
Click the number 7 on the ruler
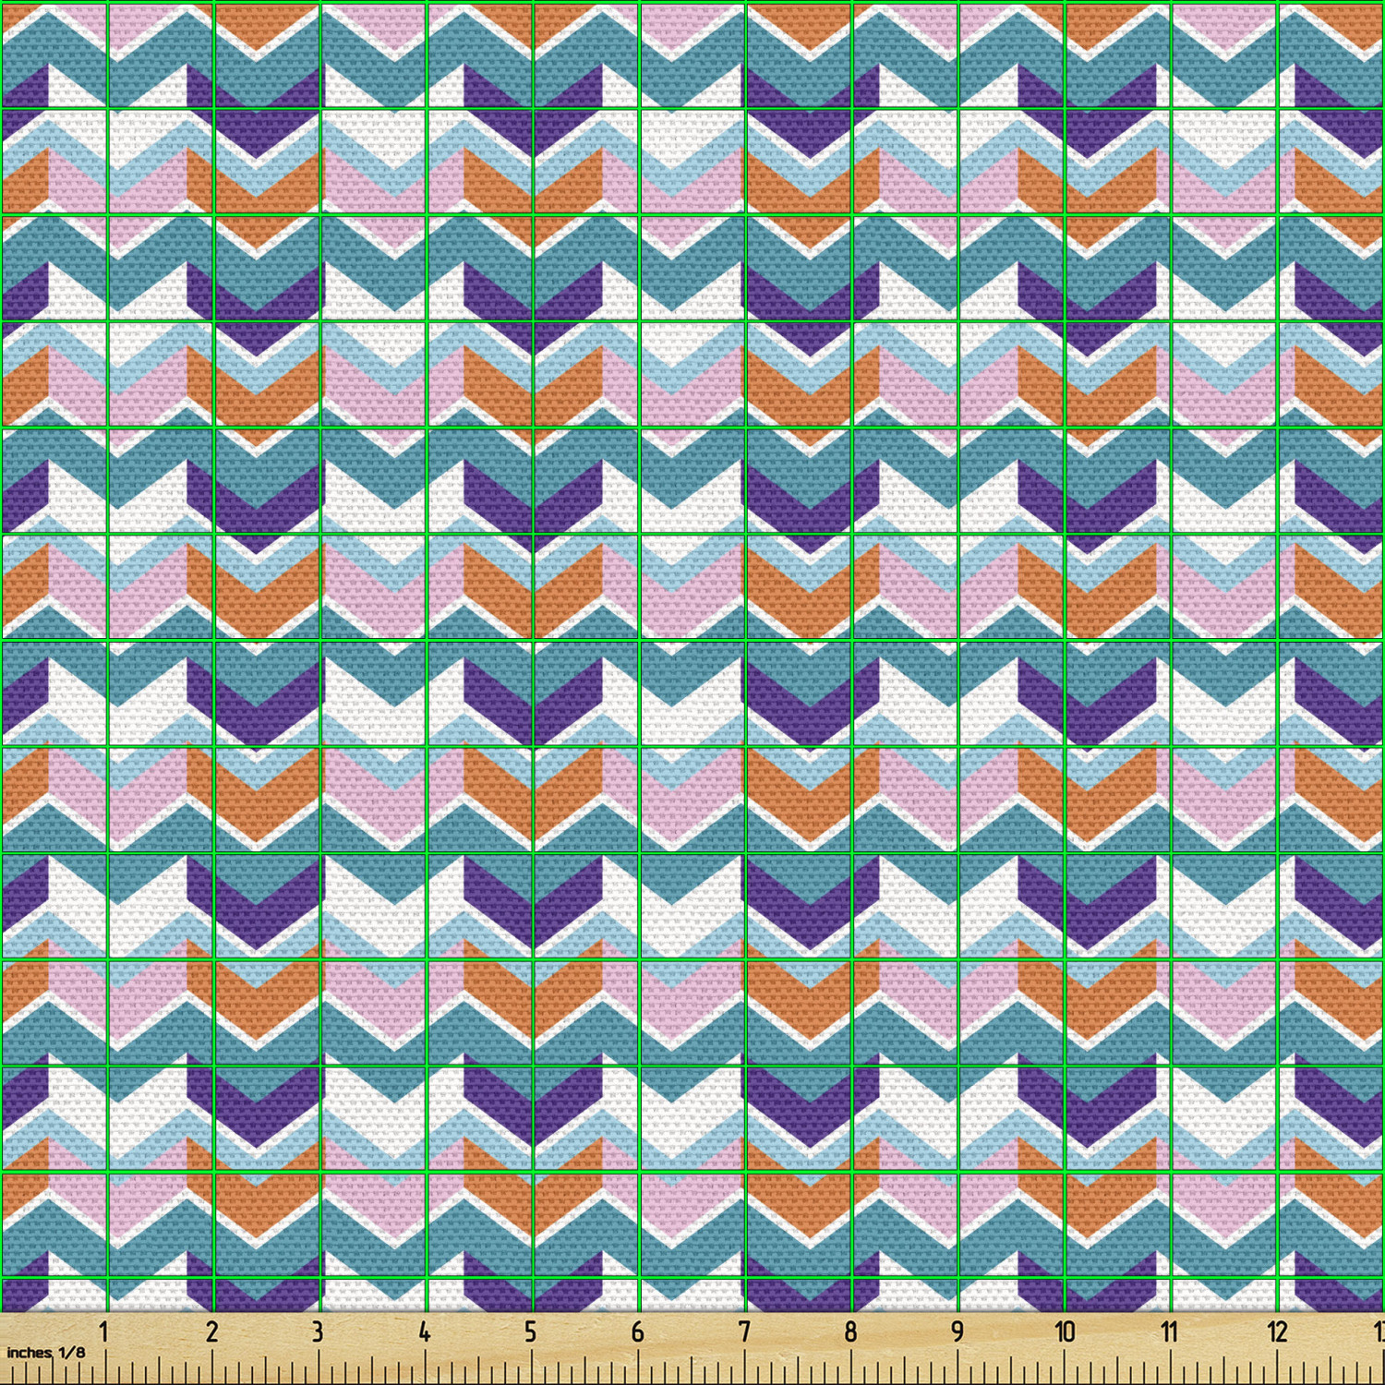pyautogui.click(x=744, y=1331)
